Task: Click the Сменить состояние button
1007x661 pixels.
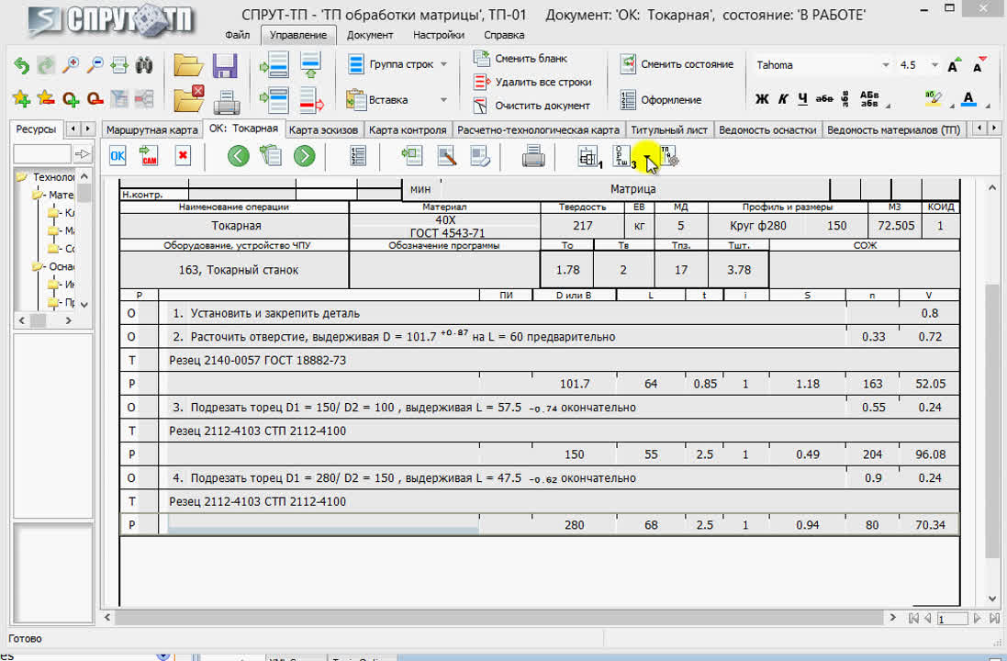Action: [677, 64]
